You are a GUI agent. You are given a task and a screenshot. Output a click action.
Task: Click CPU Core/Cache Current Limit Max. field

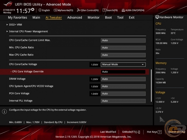123,40
